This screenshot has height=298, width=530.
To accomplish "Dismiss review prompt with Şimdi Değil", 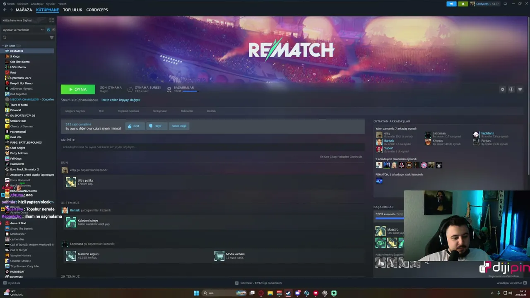I will coord(179,126).
